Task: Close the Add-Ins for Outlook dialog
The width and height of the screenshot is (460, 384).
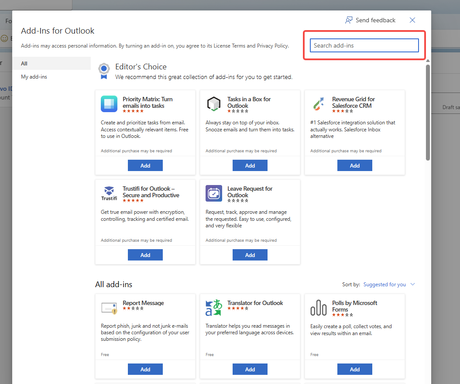Action: [412, 20]
